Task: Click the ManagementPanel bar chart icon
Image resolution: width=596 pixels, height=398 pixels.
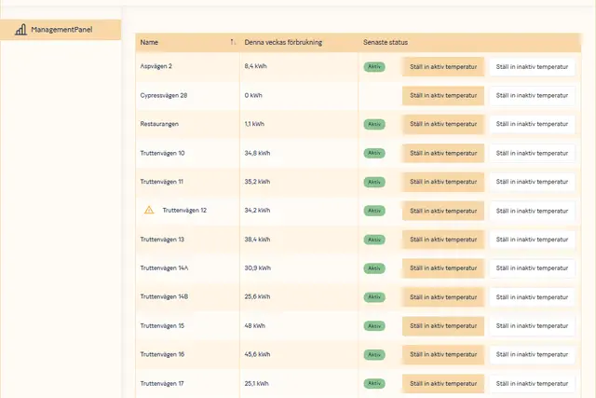Action: click(x=20, y=30)
